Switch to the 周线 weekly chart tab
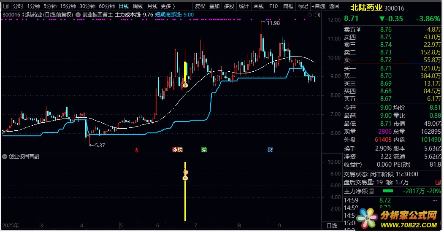 138,6
